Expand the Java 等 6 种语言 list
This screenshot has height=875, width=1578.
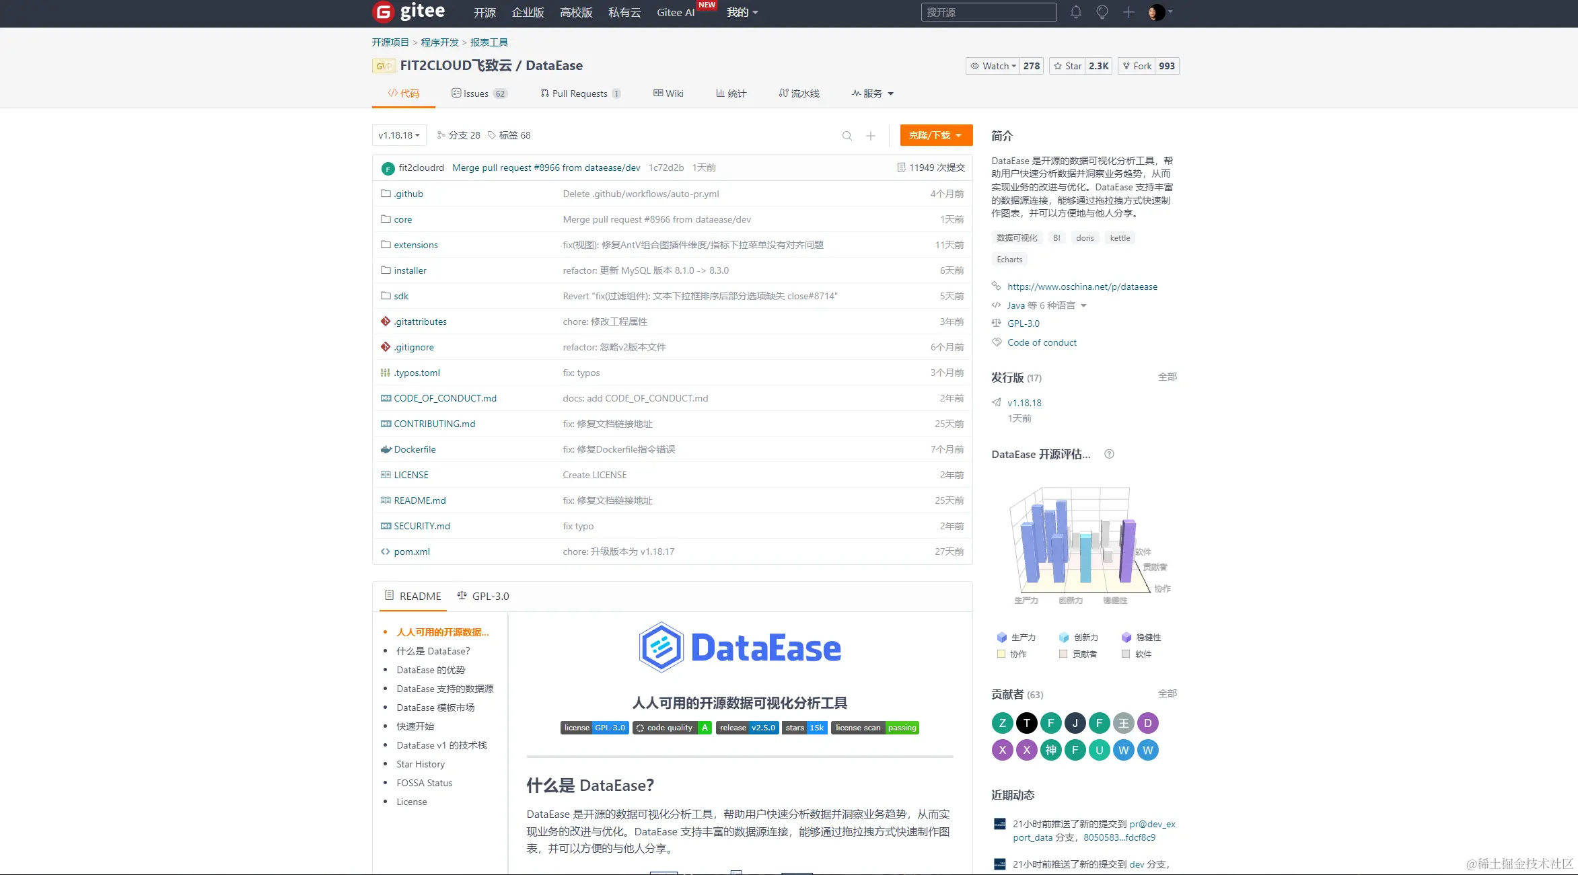1040,305
